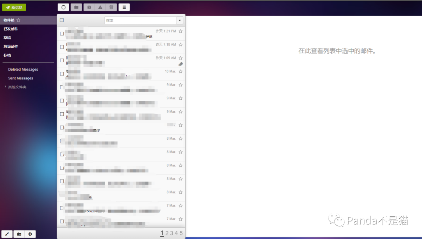The image size is (422, 239).
Task: Check the third message's selection checkbox
Action: (61, 60)
